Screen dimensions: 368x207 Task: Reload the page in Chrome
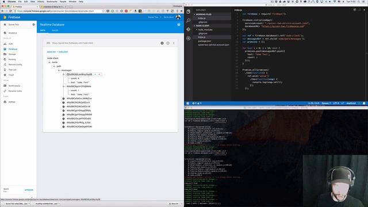tap(10, 11)
